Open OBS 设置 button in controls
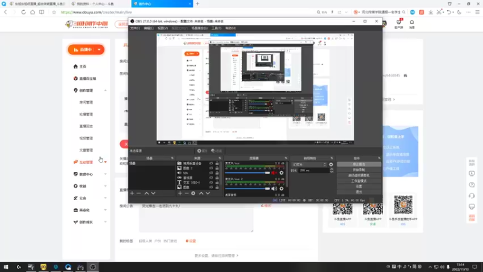 point(359,187)
